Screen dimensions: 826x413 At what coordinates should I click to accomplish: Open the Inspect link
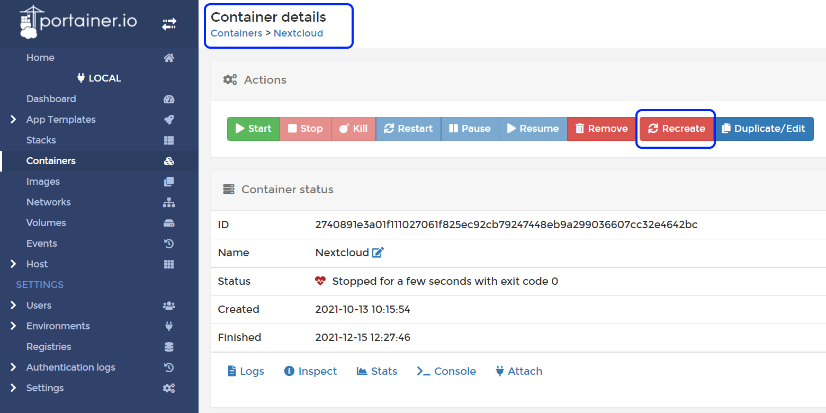tap(310, 371)
